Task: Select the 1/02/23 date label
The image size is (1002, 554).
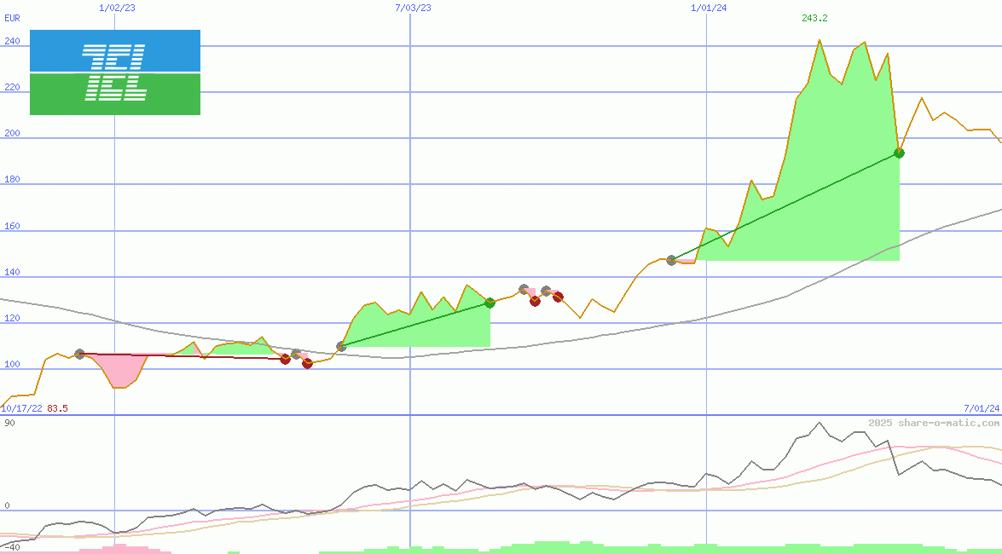Action: 117,8
